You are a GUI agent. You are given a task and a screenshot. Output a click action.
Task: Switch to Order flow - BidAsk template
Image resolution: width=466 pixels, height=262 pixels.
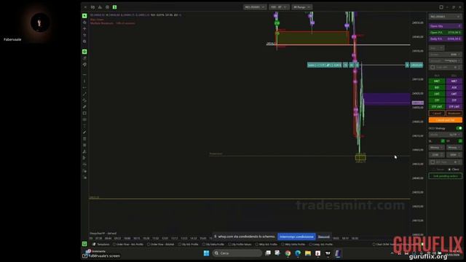(x=161, y=245)
